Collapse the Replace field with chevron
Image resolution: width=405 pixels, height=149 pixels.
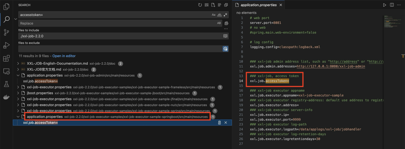[x=15, y=19]
